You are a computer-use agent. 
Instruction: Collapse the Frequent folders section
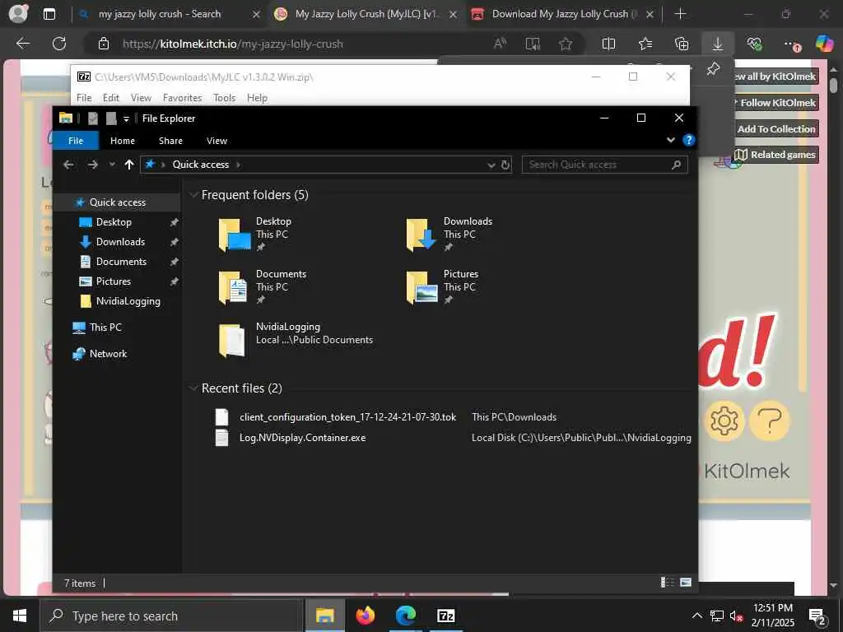pos(193,195)
